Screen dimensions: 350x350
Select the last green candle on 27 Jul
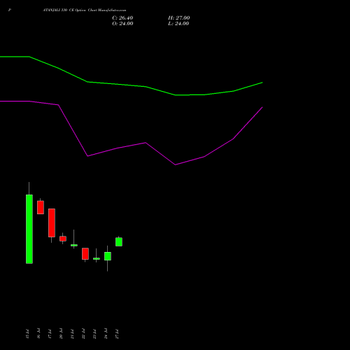click(119, 242)
